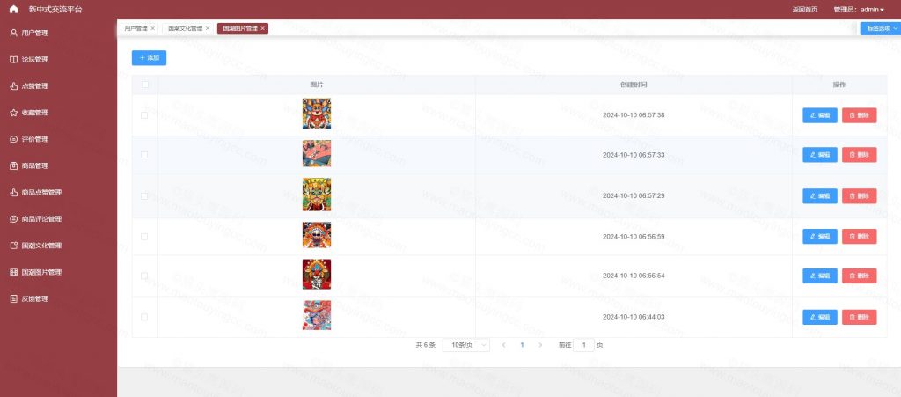Switch to 用户管理 tab
The width and height of the screenshot is (901, 397).
[x=136, y=28]
